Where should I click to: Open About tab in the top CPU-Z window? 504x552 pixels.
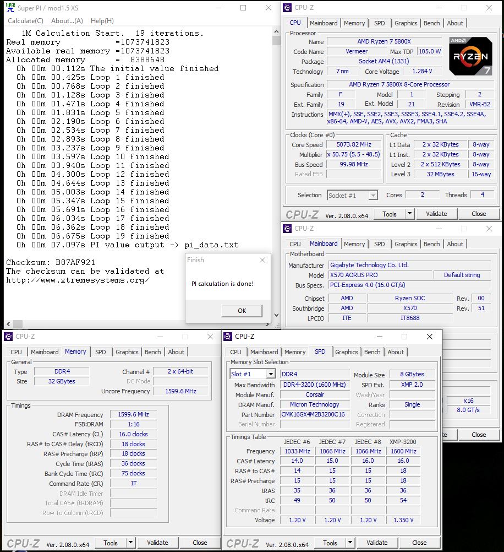coord(455,23)
